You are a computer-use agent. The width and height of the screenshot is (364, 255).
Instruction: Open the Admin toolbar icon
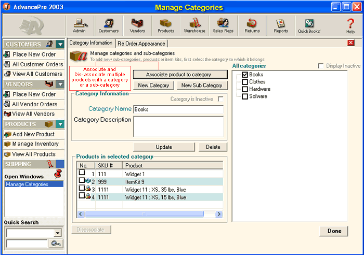(x=80, y=26)
